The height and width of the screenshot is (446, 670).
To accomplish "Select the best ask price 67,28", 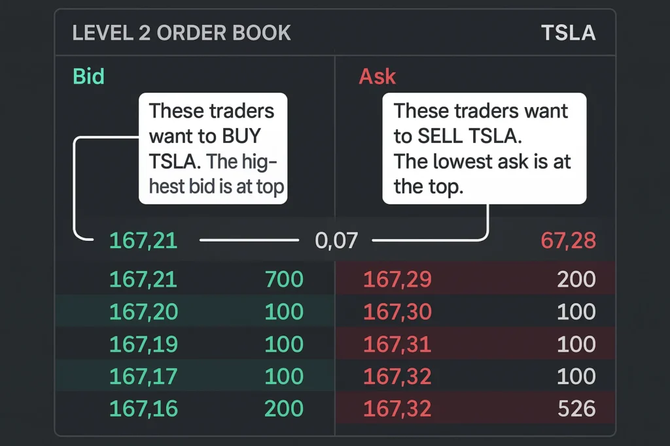I will point(568,240).
